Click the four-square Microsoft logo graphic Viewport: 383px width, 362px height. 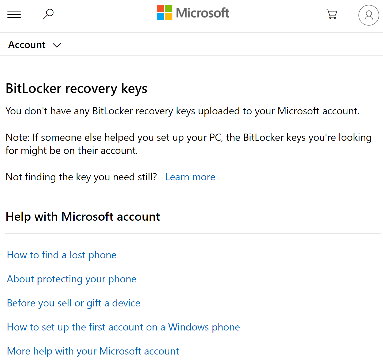(x=164, y=12)
